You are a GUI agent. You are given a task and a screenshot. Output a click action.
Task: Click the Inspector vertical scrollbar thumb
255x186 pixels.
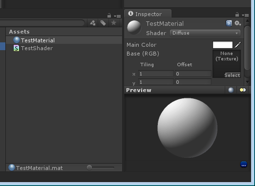point(247,48)
